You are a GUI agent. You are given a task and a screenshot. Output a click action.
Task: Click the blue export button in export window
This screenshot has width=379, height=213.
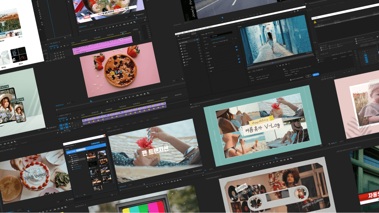[316, 75]
